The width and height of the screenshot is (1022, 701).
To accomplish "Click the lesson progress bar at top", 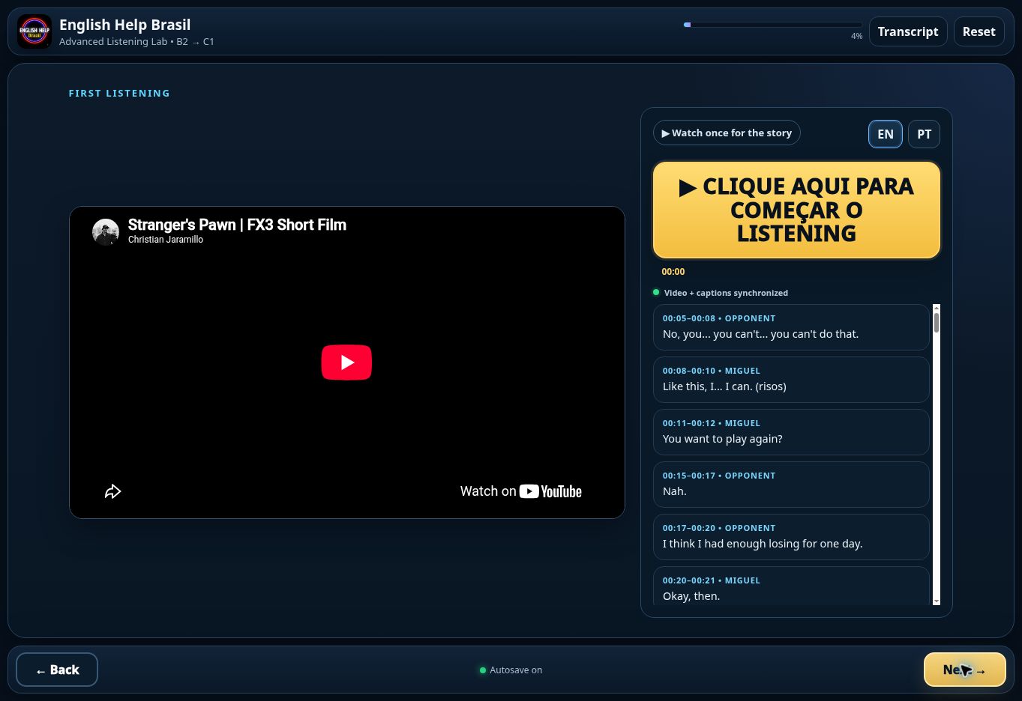I will click(773, 25).
